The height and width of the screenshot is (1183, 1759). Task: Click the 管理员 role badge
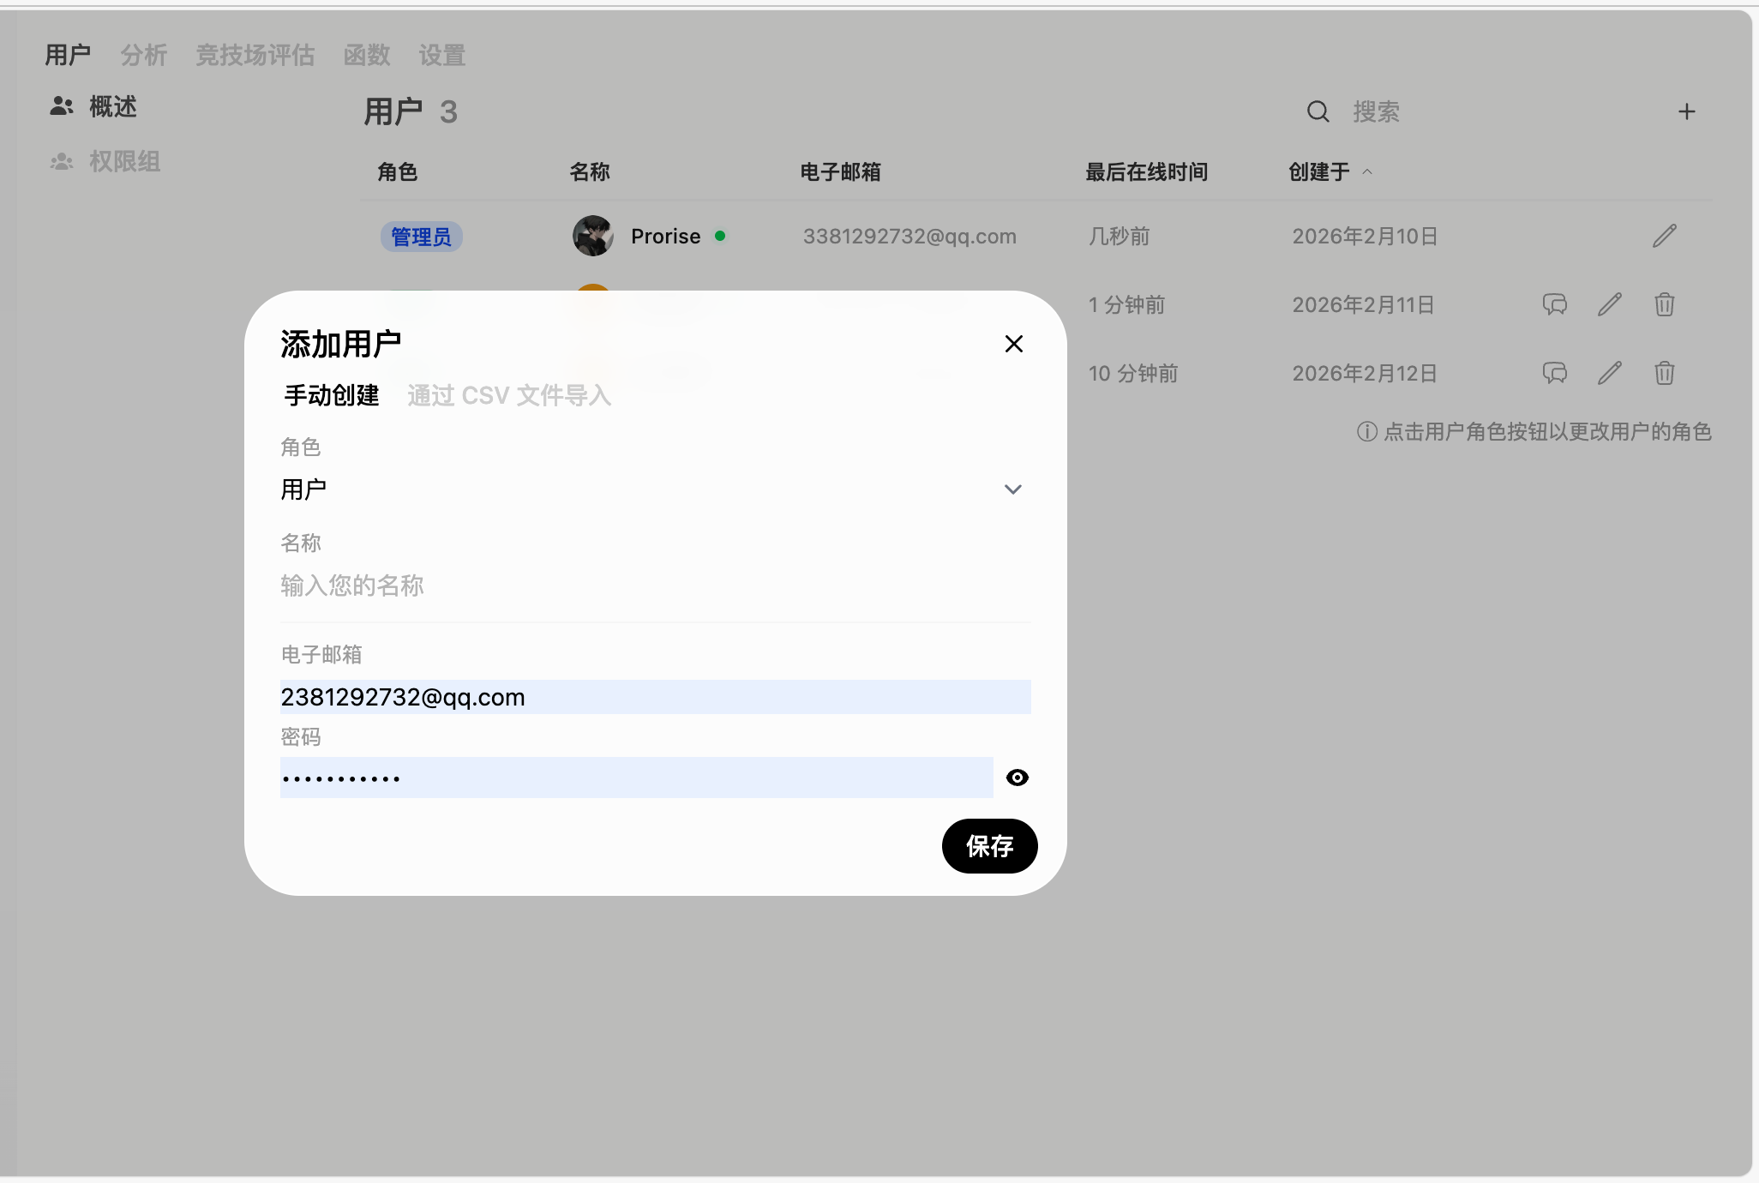421,237
